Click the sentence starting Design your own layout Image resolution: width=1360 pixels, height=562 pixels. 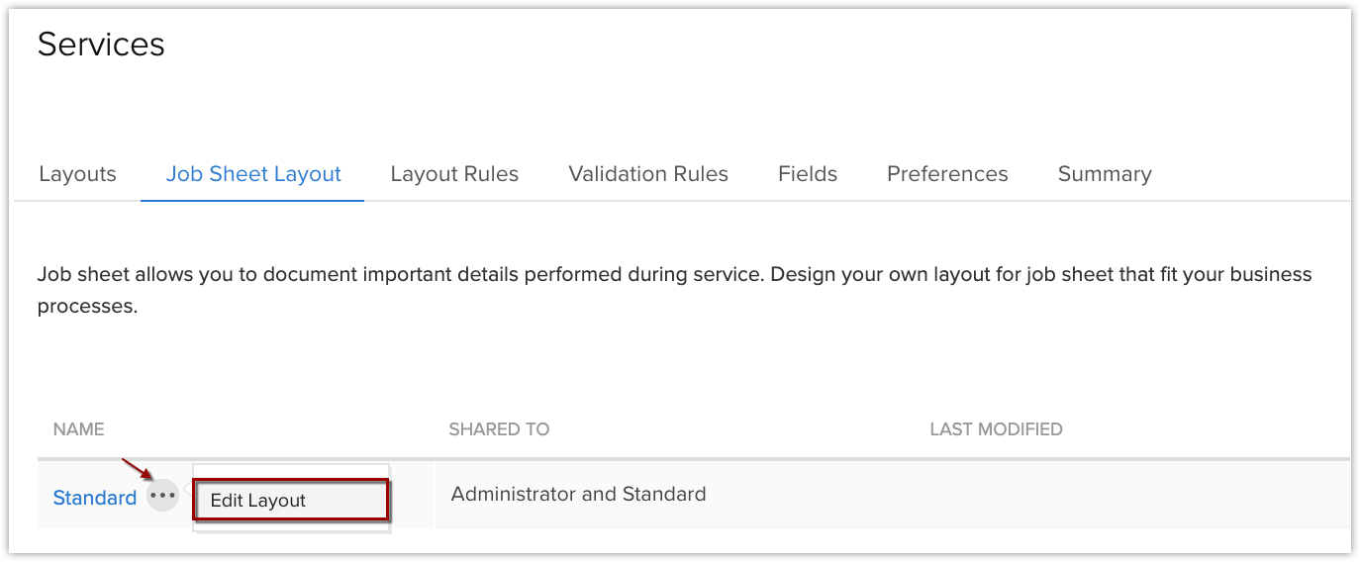[1039, 274]
